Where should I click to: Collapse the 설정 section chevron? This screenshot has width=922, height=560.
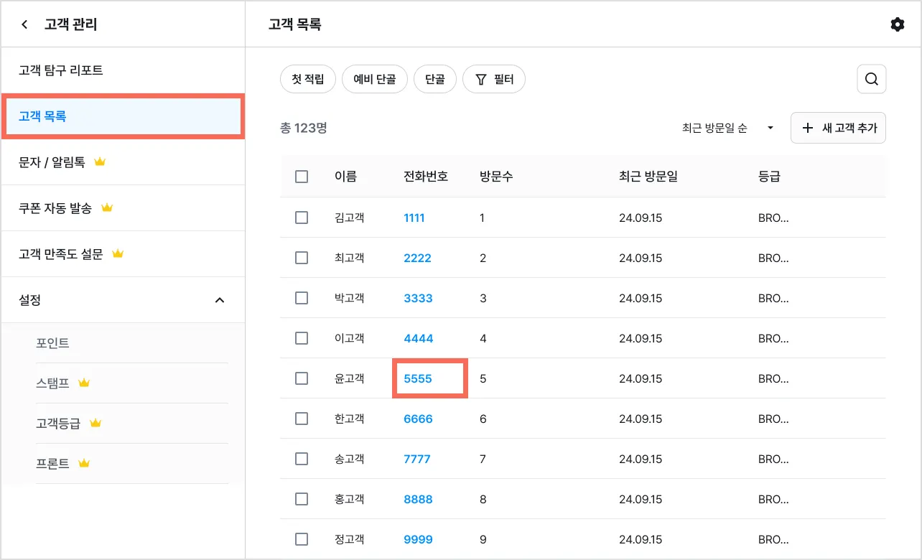[220, 300]
